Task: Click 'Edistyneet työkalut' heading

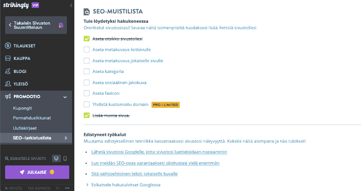Action: (105, 135)
